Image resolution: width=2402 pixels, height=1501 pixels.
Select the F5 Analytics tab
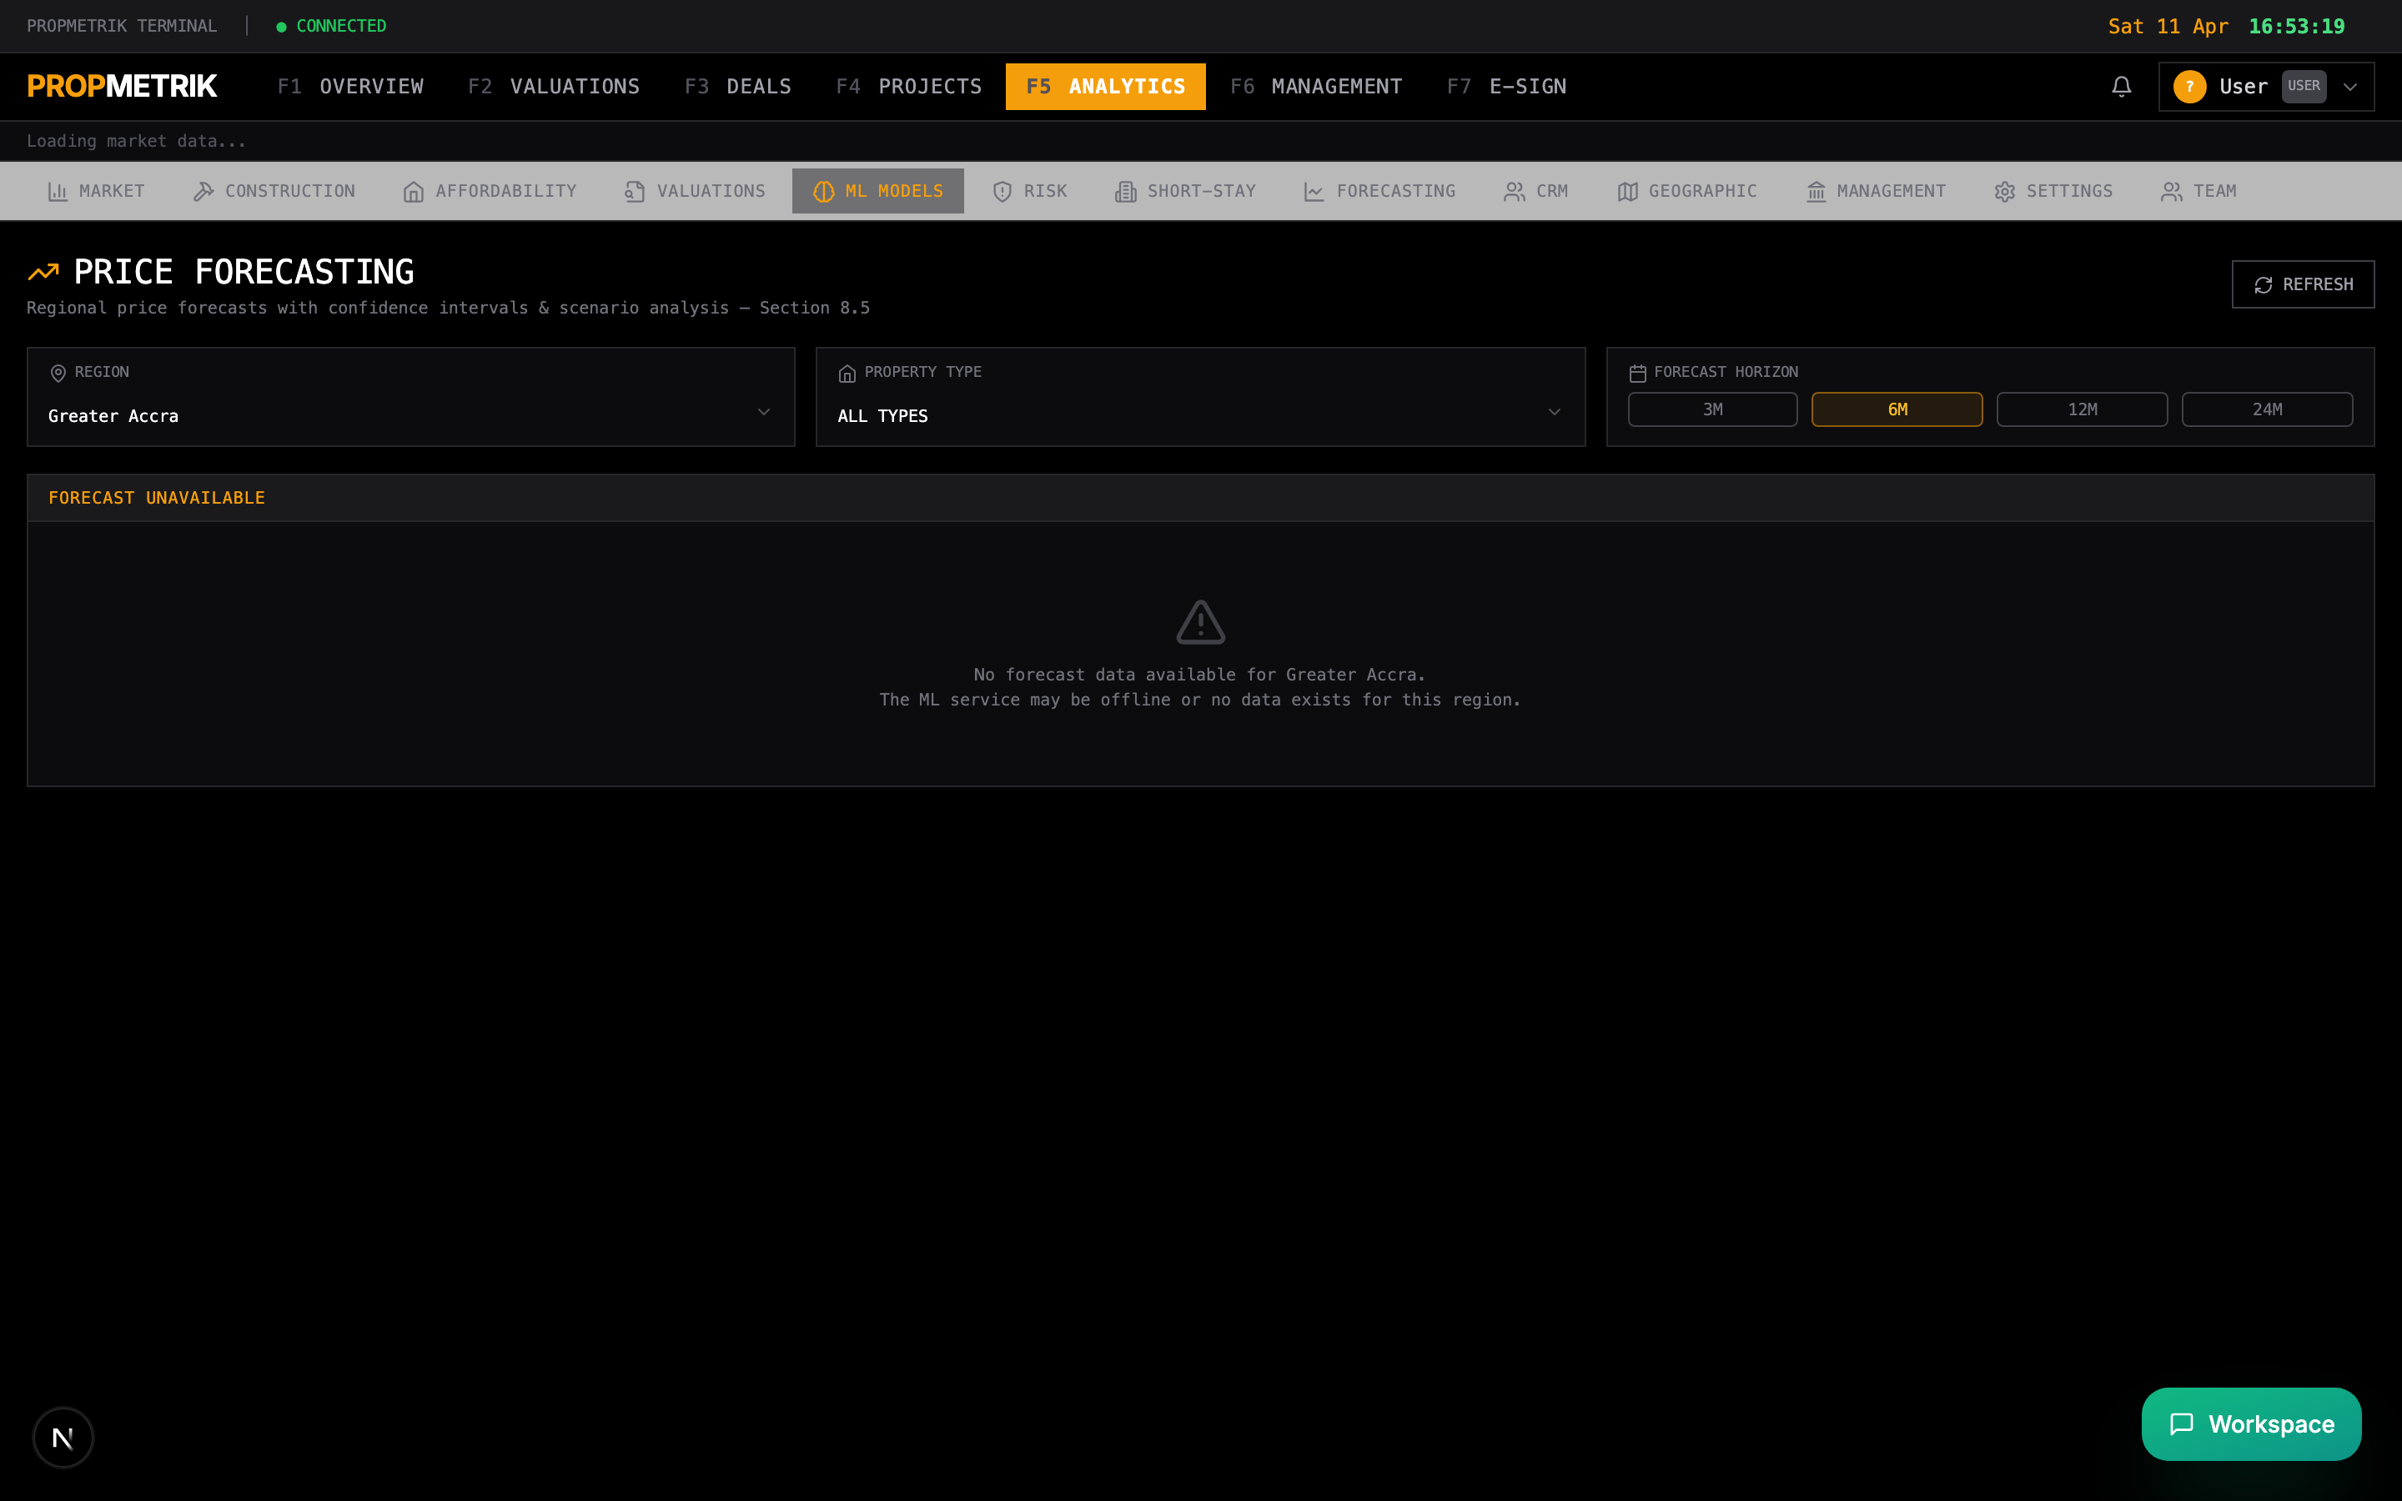(x=1106, y=87)
